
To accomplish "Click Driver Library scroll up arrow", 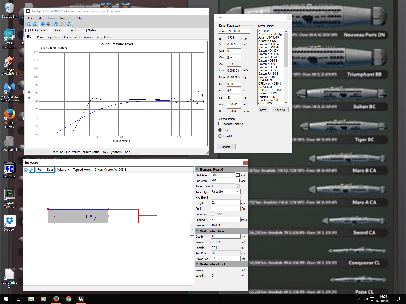I will point(286,31).
